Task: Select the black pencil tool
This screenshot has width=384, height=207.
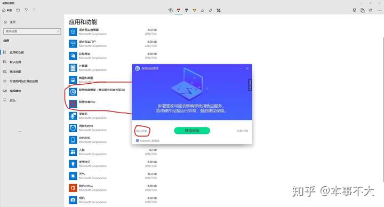Action: 186,10
